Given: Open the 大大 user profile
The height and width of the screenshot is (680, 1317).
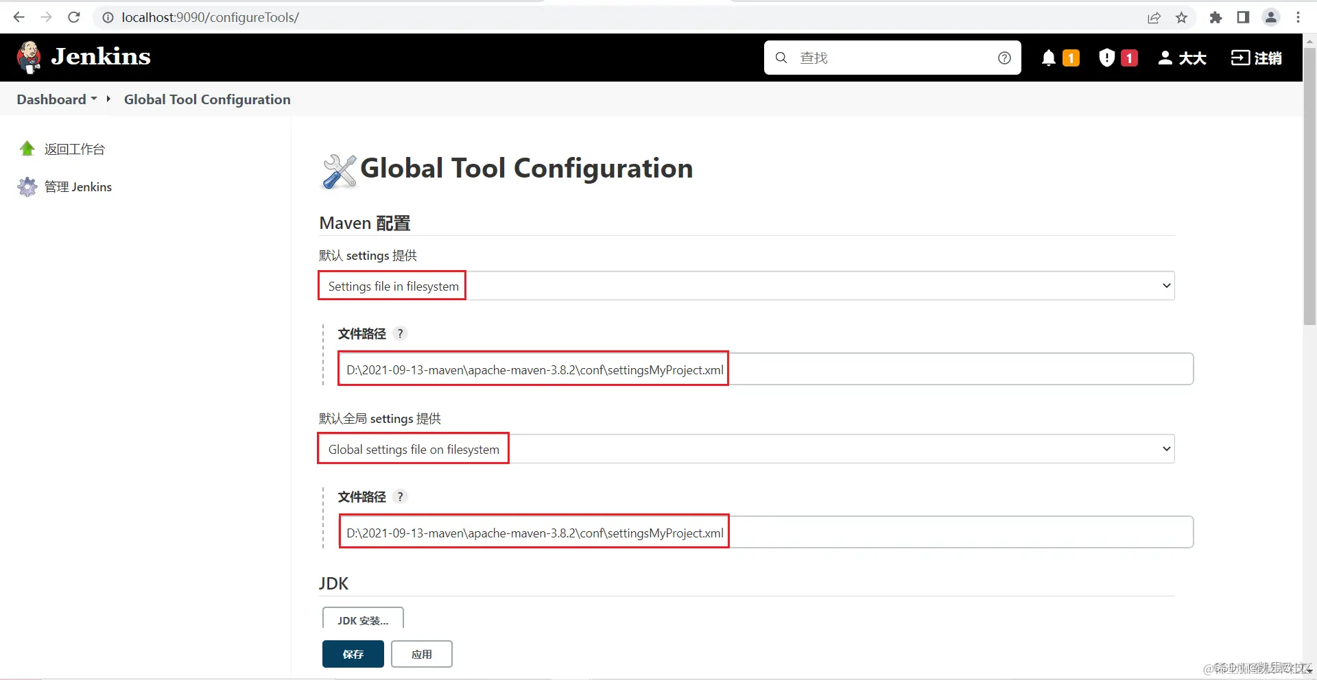Looking at the screenshot, I should pos(1182,58).
